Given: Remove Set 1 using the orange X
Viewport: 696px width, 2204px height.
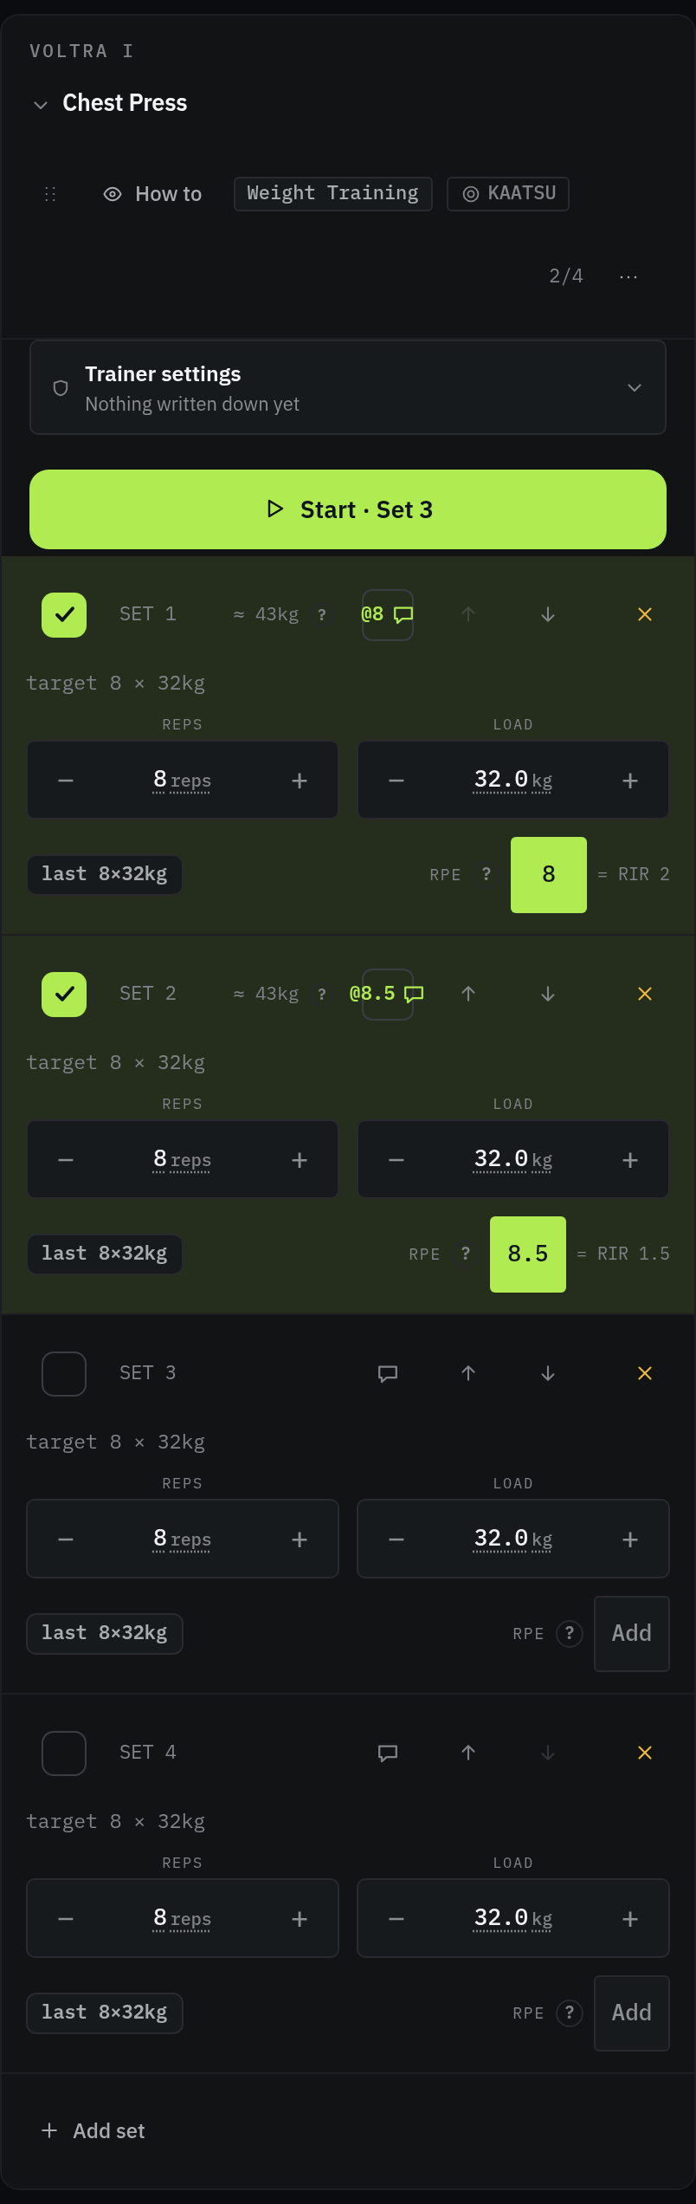Looking at the screenshot, I should click(645, 614).
